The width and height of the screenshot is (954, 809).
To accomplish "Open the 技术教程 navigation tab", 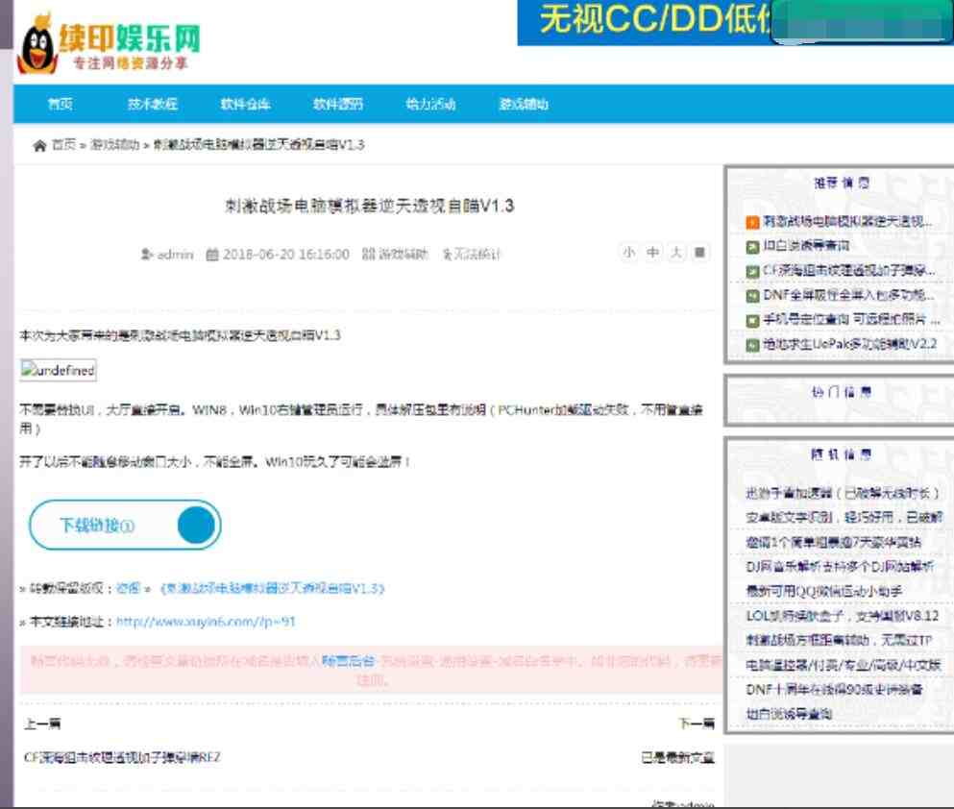I will pos(152,105).
